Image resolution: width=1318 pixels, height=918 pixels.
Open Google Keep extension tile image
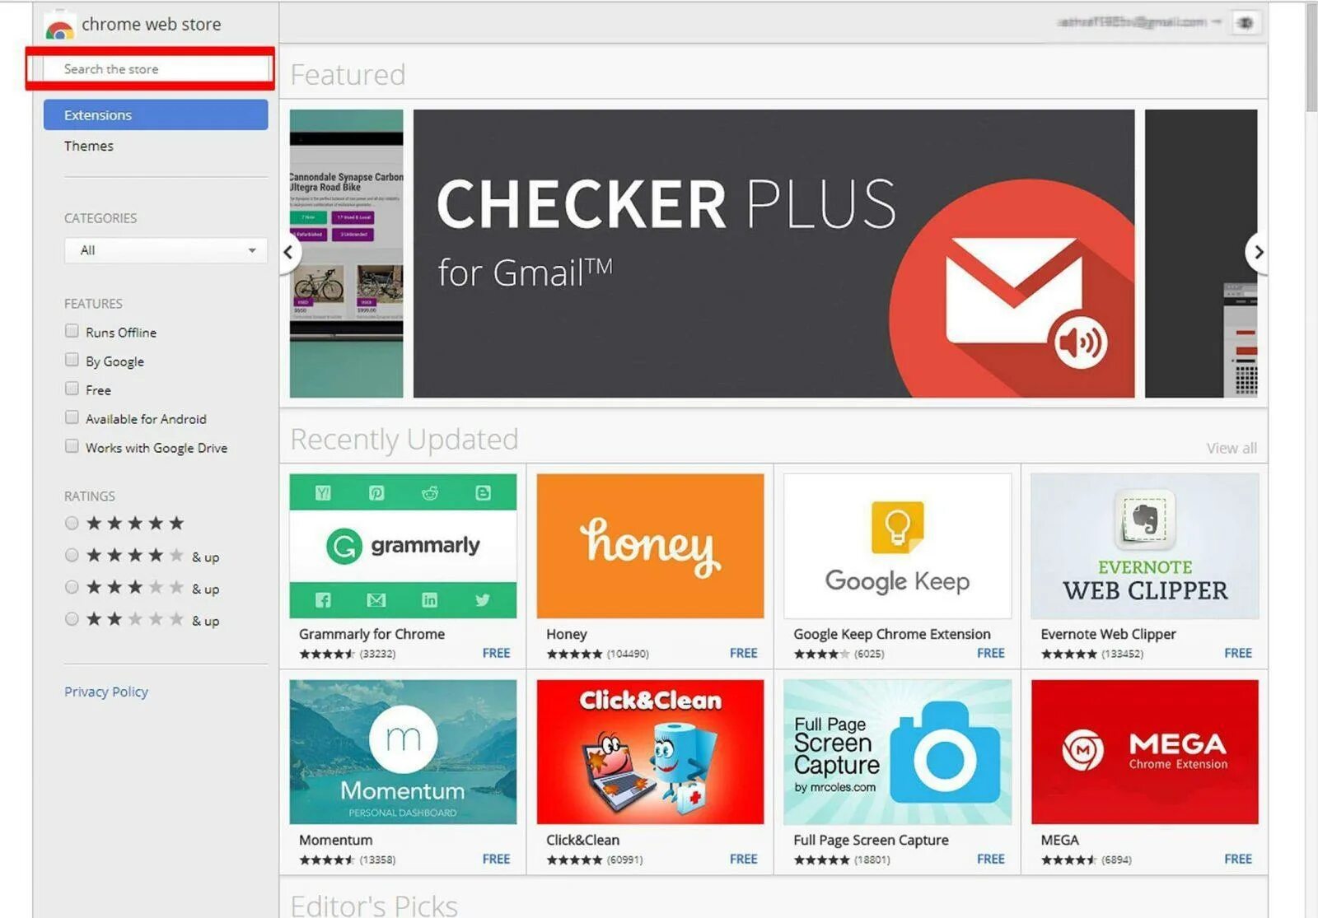click(897, 546)
